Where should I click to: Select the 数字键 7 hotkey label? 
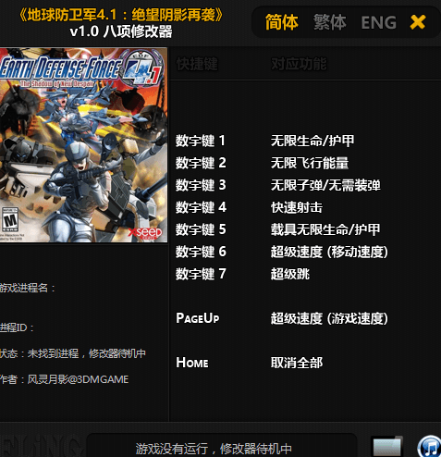coord(201,274)
